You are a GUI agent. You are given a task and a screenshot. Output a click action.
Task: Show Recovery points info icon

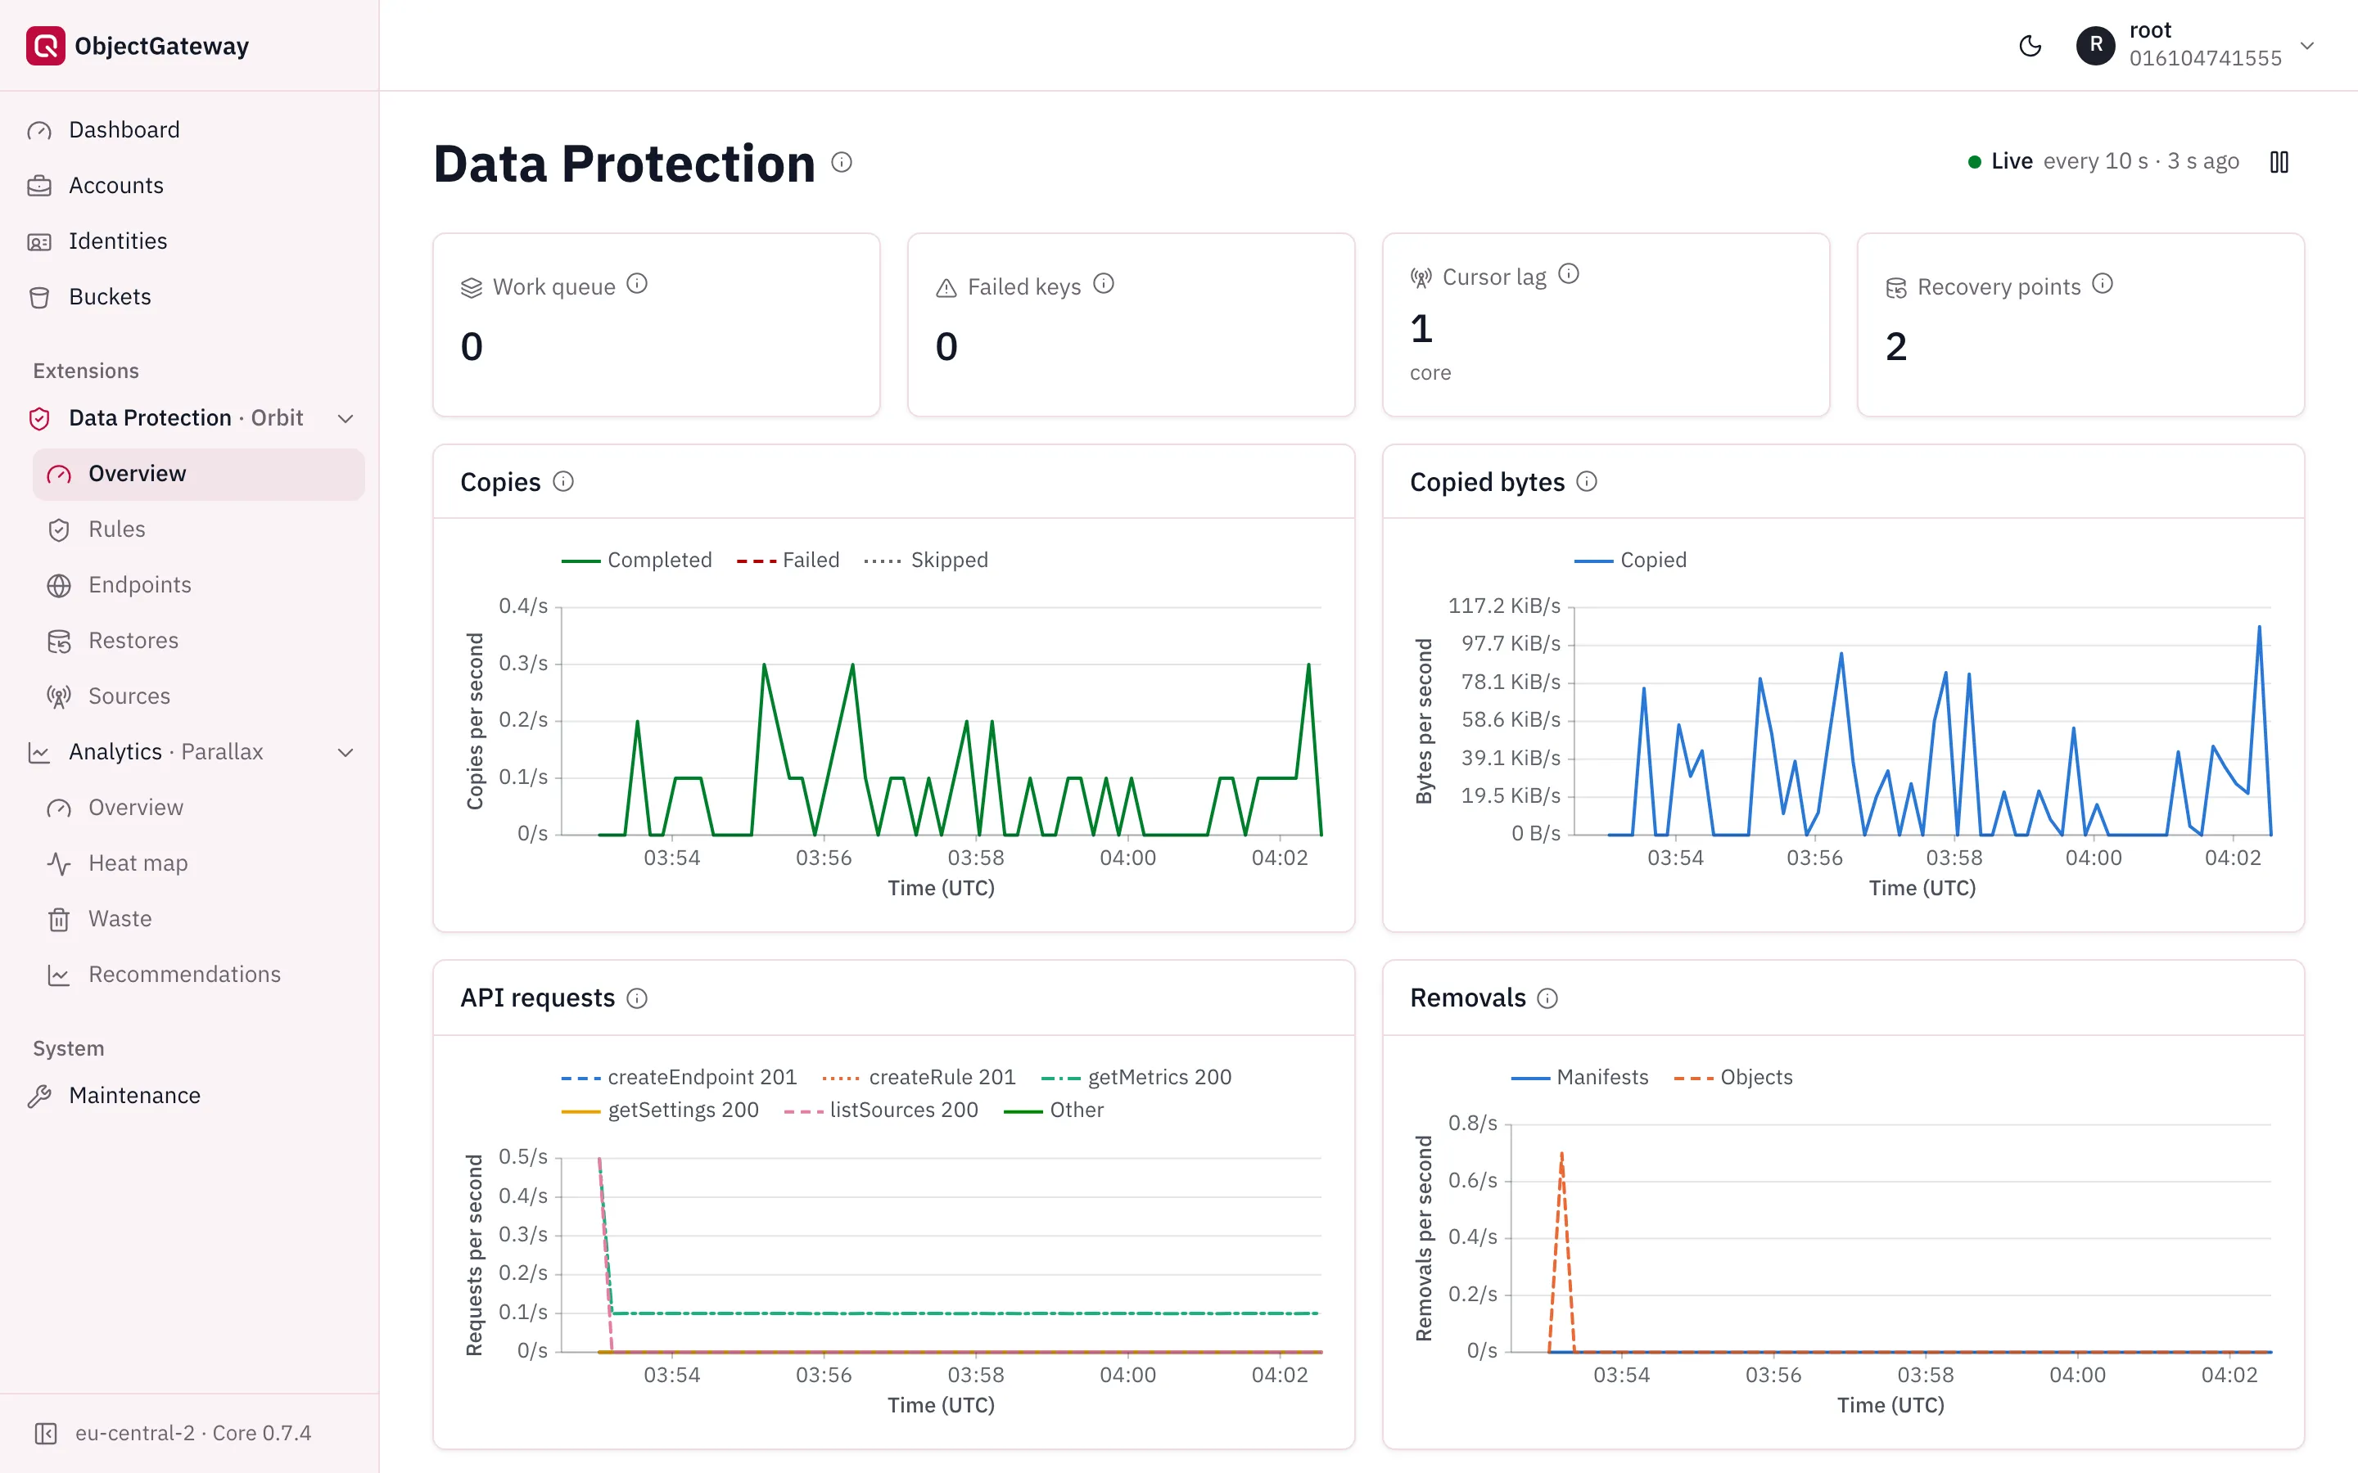[x=2102, y=283]
